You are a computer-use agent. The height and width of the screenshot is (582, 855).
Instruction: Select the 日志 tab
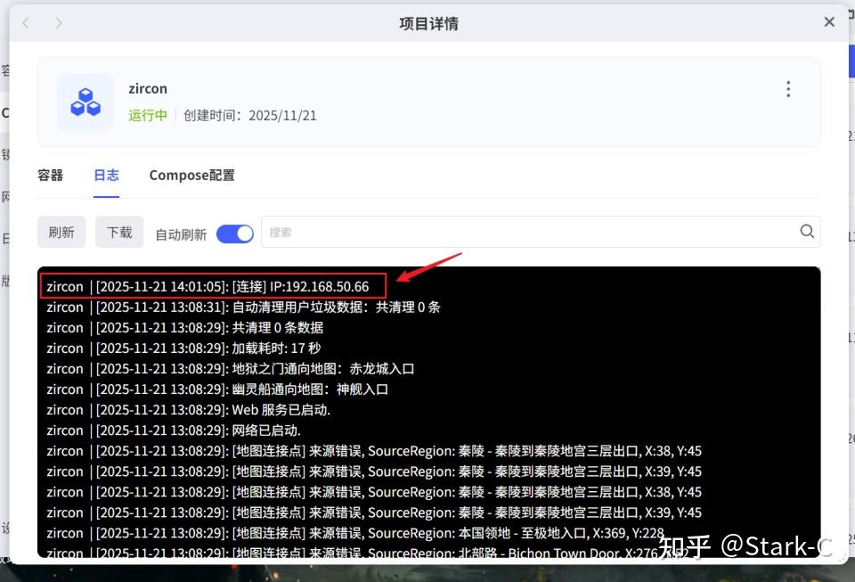[106, 175]
